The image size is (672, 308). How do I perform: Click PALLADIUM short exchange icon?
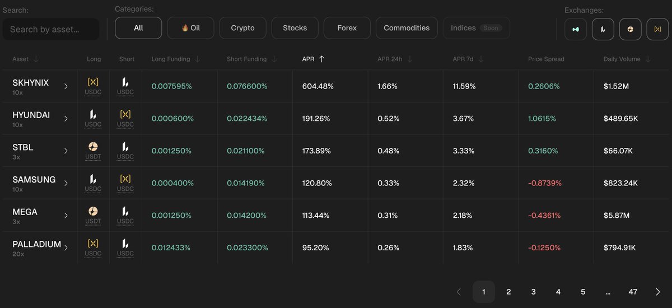[125, 243]
